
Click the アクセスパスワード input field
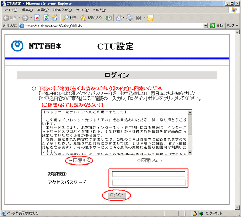149,183
